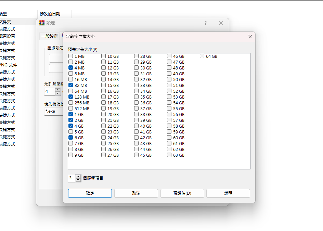
Task: Tick the 256 MB checkbox
Action: [x=70, y=103]
